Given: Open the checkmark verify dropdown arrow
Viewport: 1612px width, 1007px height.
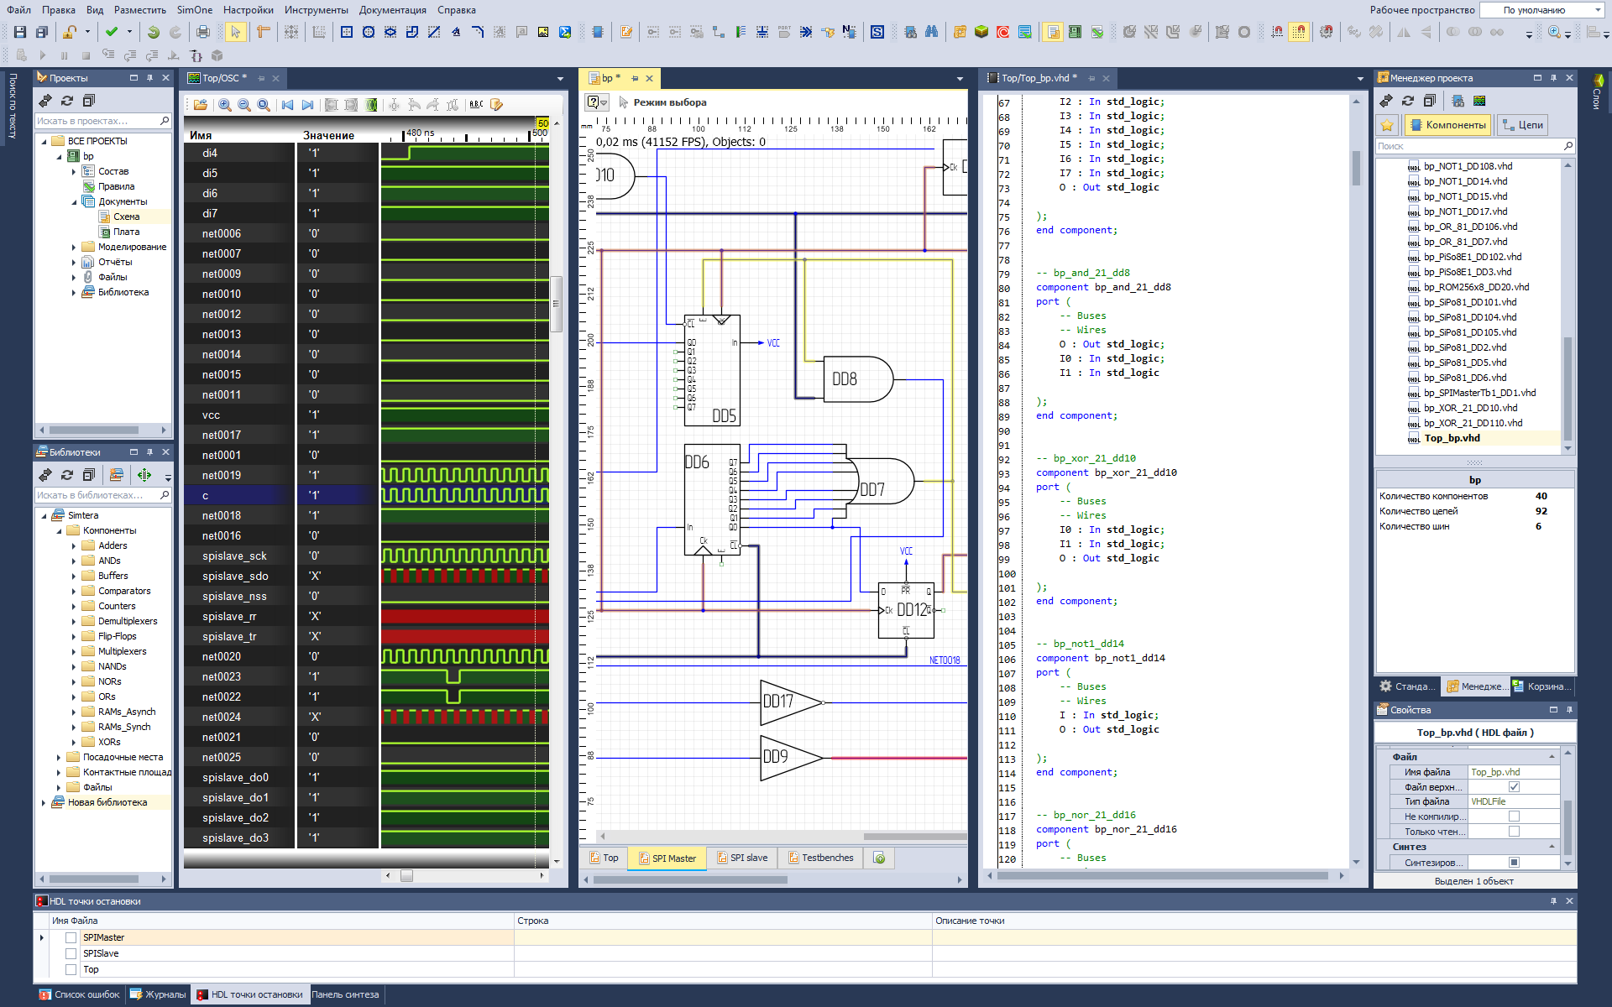Looking at the screenshot, I should pos(129,32).
